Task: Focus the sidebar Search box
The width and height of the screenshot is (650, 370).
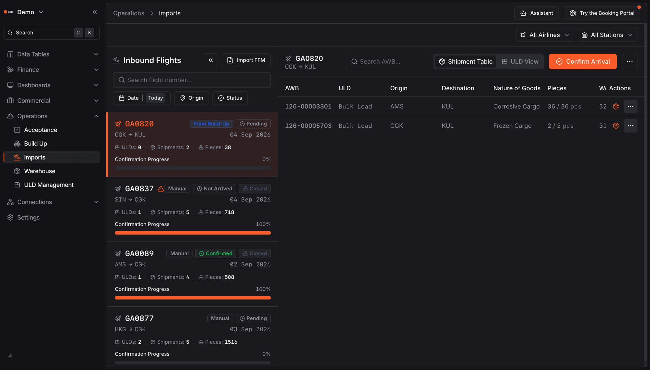Action: click(x=51, y=33)
